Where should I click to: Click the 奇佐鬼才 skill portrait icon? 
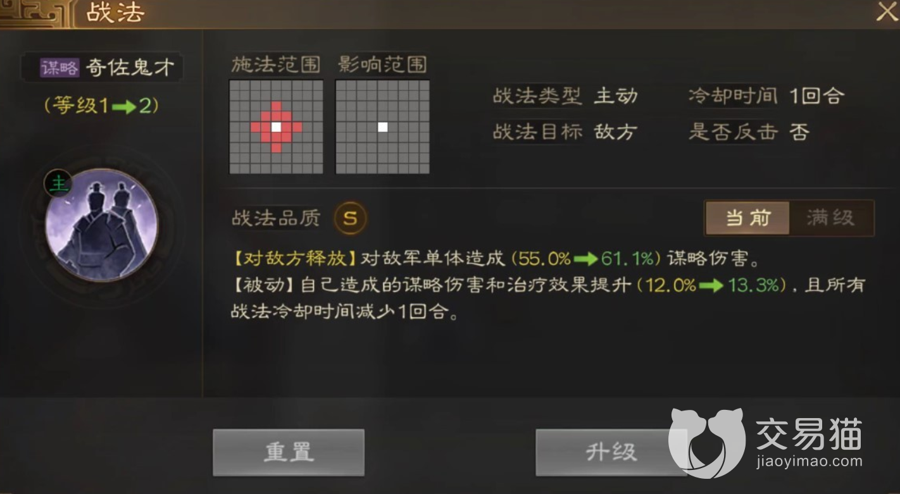(101, 225)
